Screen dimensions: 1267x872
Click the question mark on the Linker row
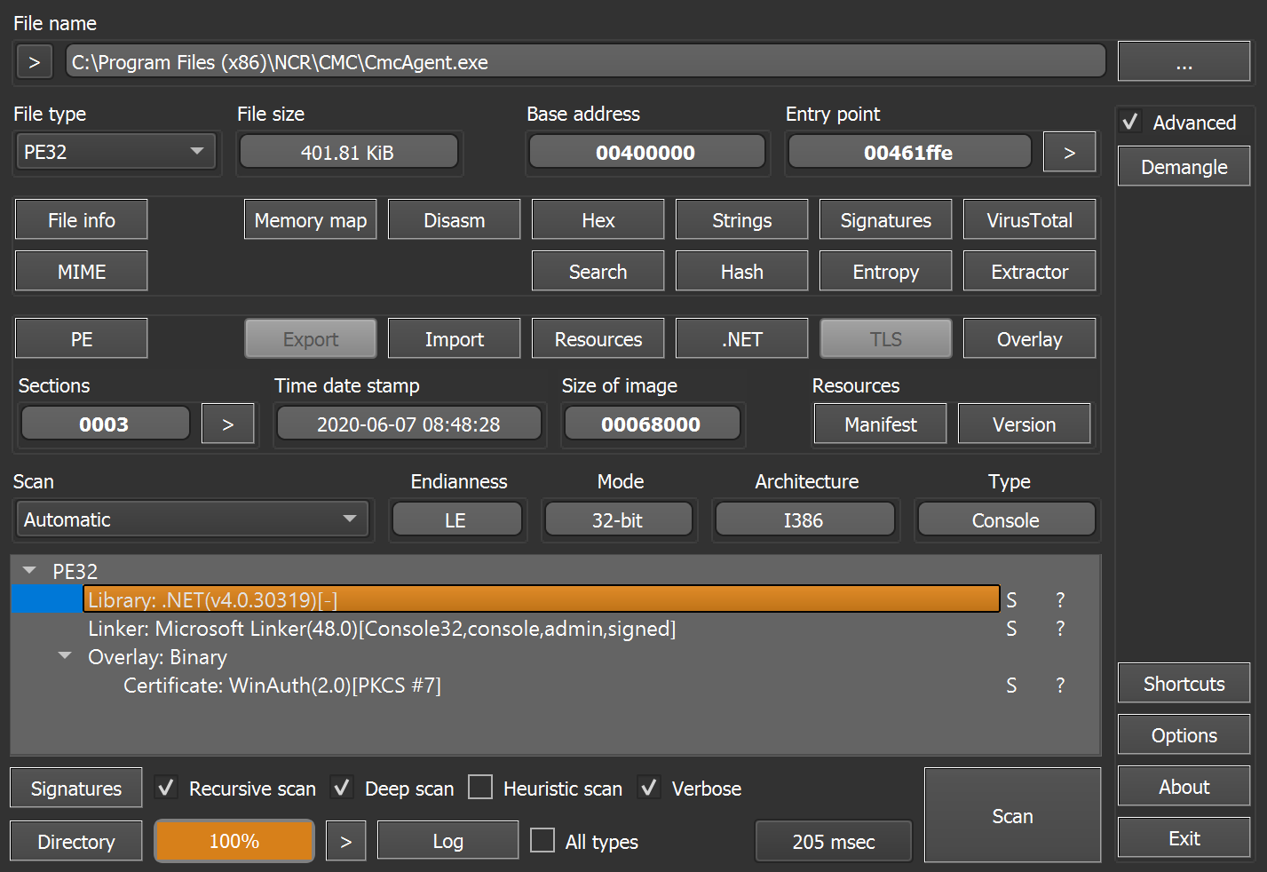click(x=1059, y=629)
